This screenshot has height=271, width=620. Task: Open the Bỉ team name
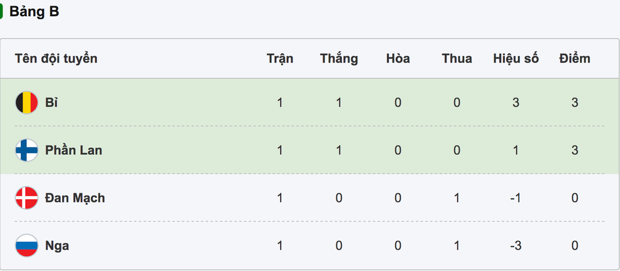click(51, 102)
